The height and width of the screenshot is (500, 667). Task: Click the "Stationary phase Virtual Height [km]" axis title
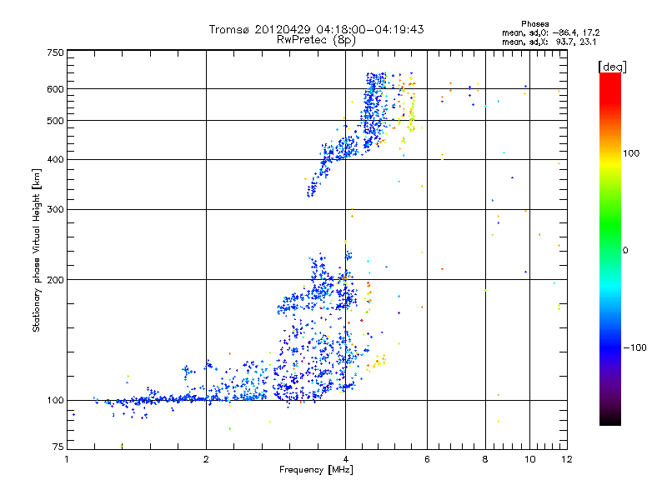point(37,250)
